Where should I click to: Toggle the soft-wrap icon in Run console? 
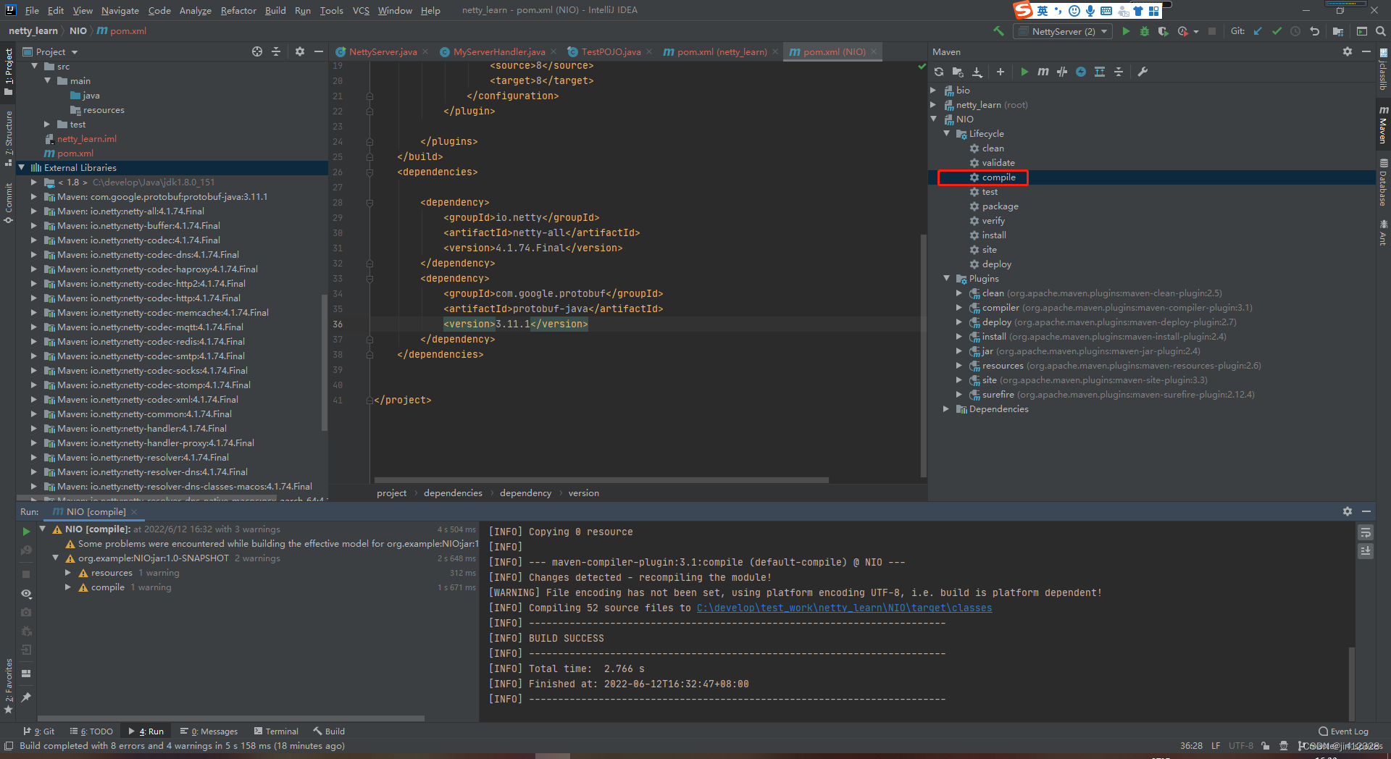pyautogui.click(x=1366, y=532)
